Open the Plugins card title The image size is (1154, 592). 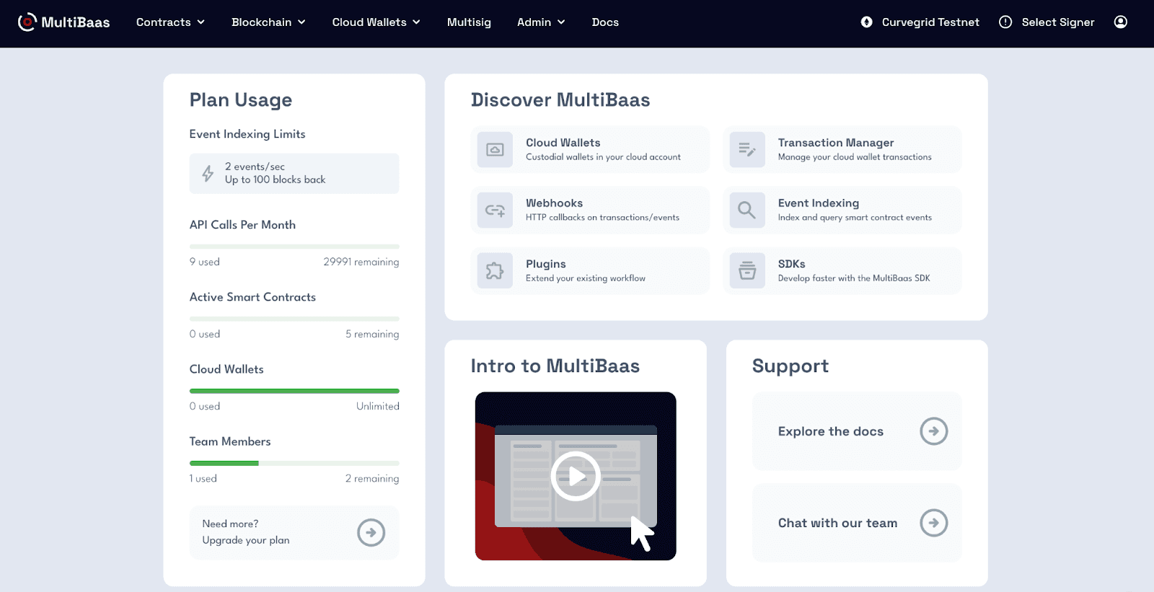tap(546, 264)
